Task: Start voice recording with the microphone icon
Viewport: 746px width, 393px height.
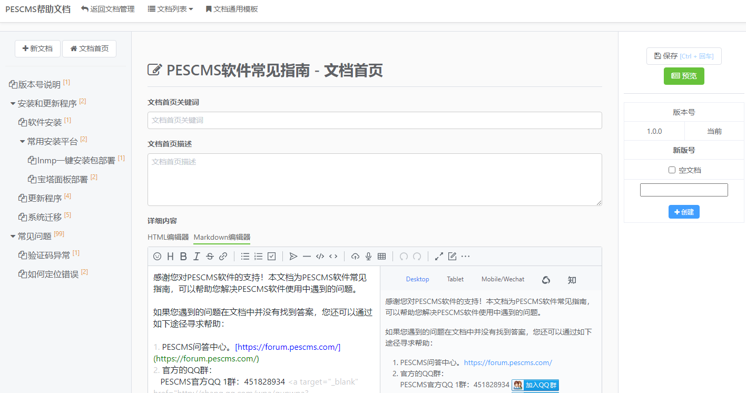Action: coord(369,257)
